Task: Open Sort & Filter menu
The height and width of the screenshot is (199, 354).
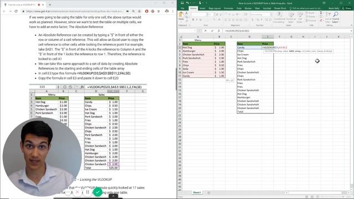Action: pos(327,17)
